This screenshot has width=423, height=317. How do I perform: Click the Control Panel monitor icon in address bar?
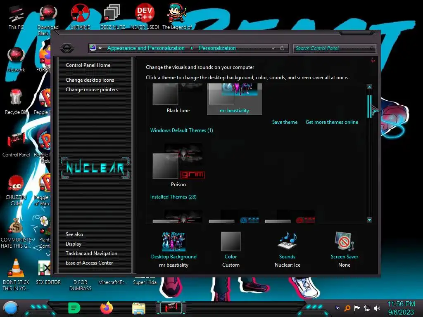click(x=93, y=48)
